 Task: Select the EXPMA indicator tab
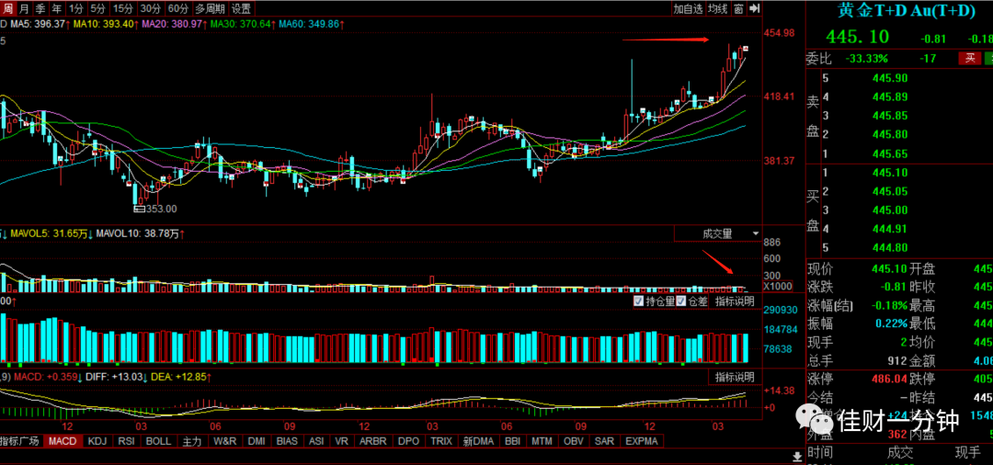(642, 441)
